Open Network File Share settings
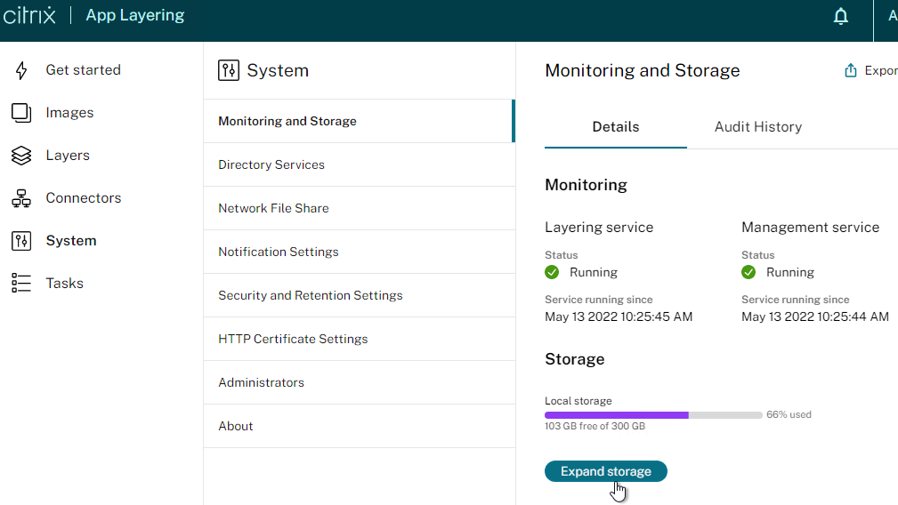898x505 pixels. tap(359, 208)
